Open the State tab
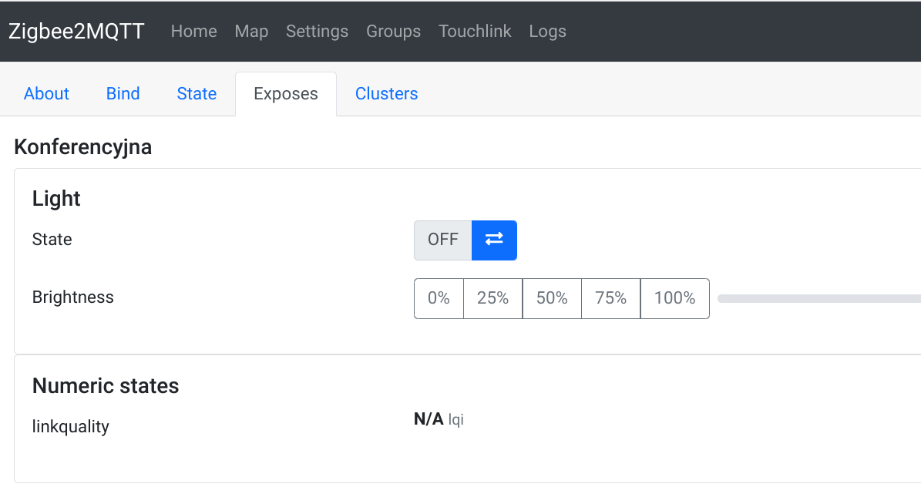Viewport: 921px width, 504px height. click(197, 94)
